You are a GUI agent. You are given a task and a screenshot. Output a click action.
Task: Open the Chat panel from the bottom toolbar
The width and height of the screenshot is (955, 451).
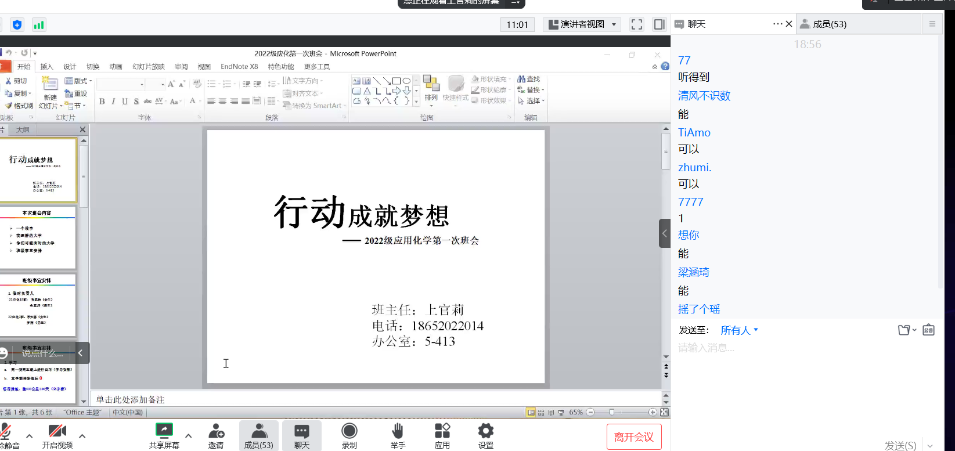[x=301, y=435]
